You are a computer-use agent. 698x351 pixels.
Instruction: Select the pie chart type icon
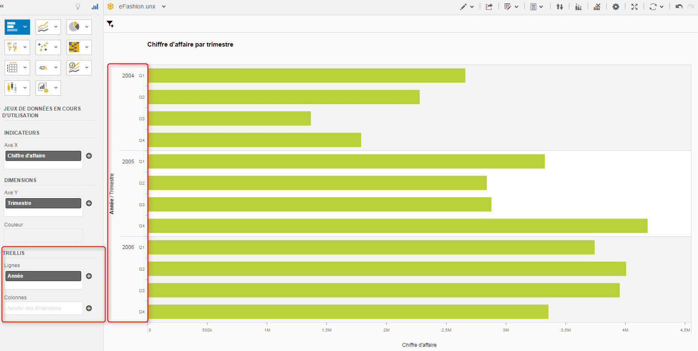74,27
